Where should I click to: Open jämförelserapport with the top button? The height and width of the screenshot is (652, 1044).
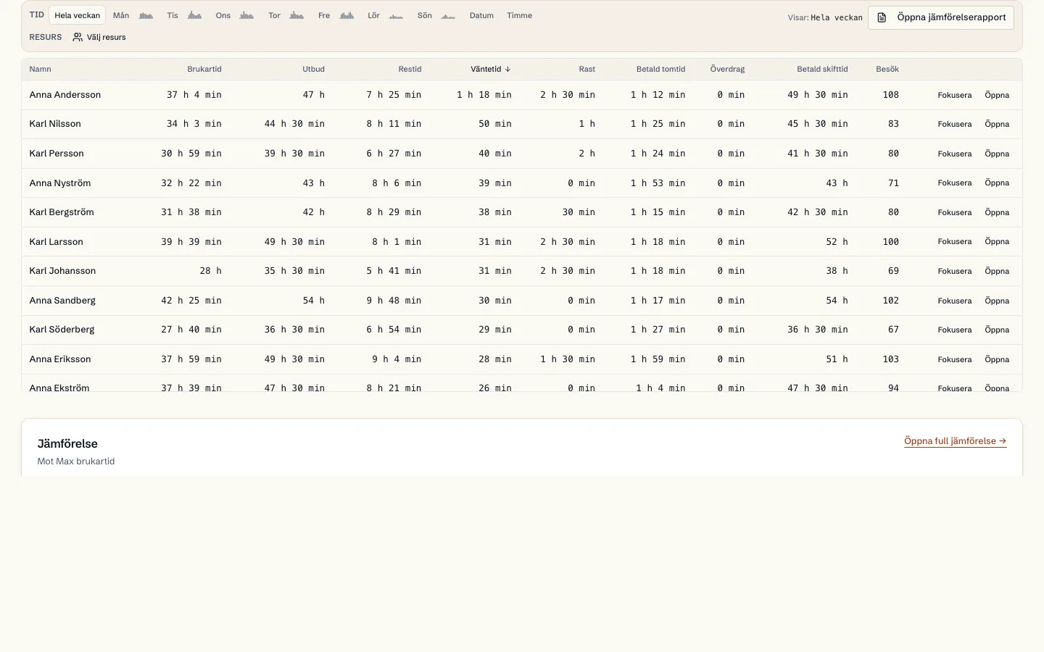pyautogui.click(x=941, y=17)
